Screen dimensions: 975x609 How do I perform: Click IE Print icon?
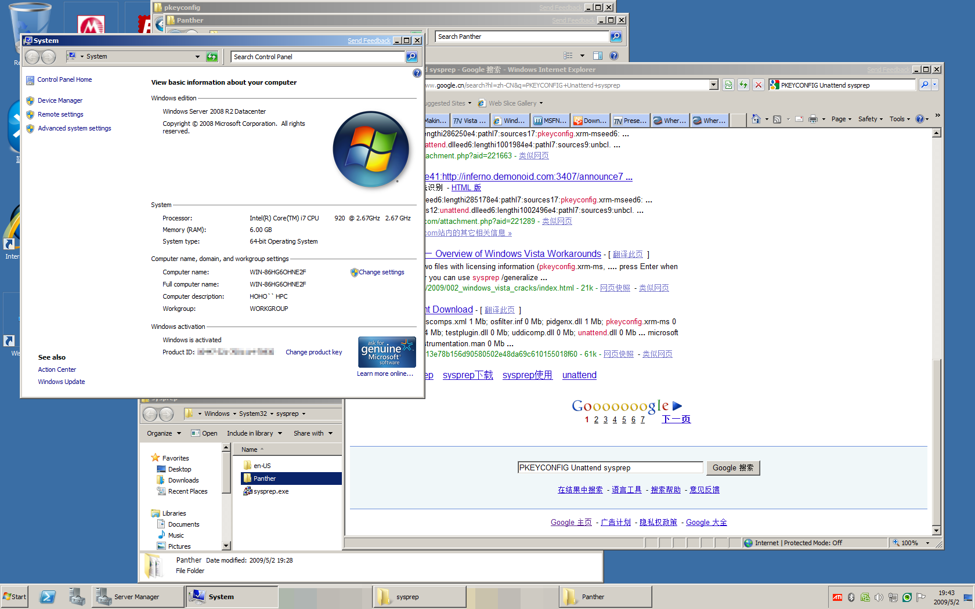[813, 119]
